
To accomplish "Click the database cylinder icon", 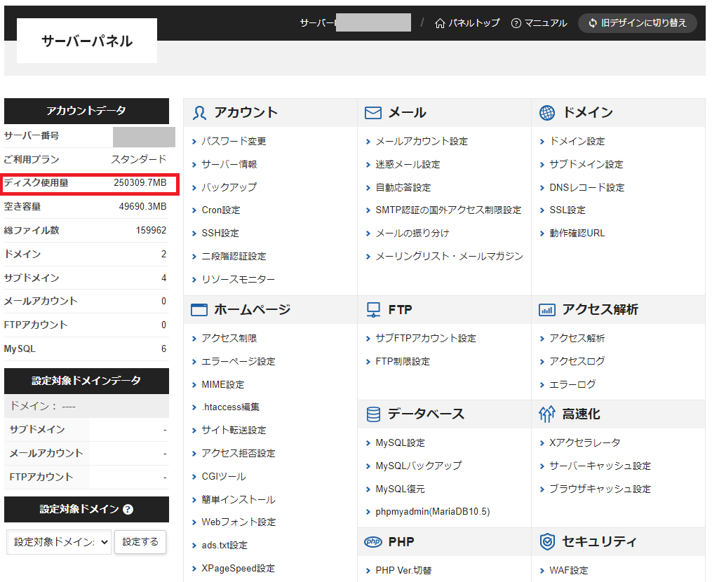I will pos(372,414).
